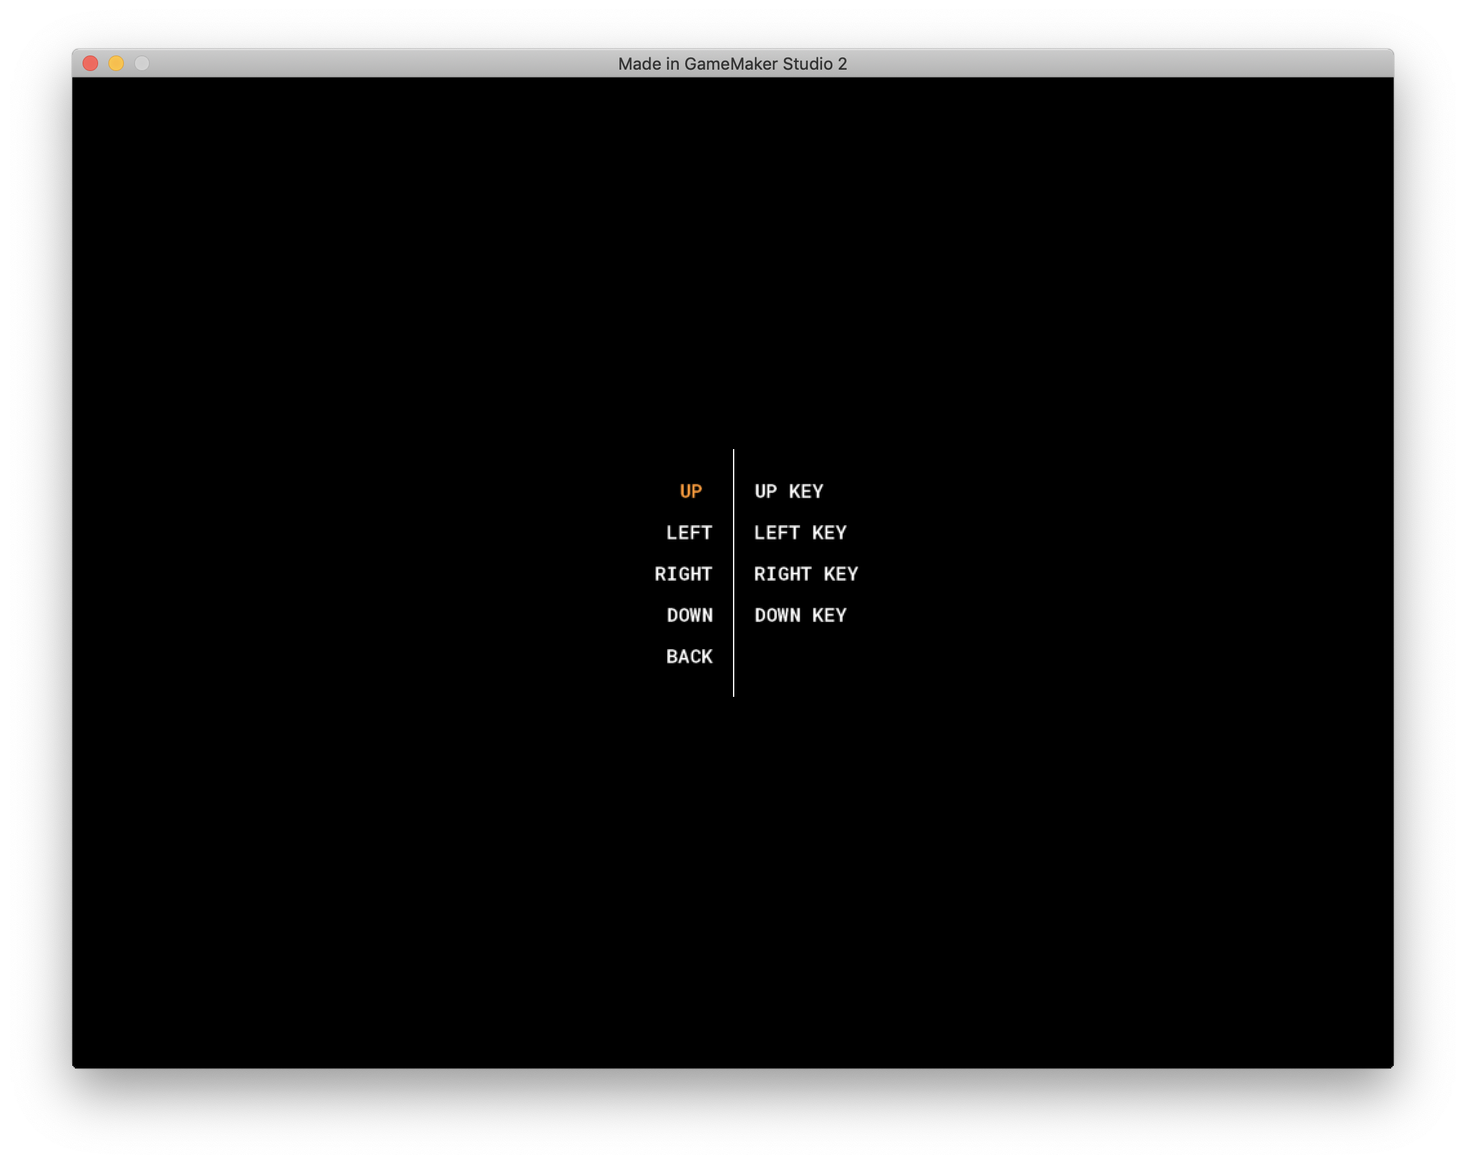1466x1164 pixels.
Task: Click empty game canvas above the menu
Action: pyautogui.click(x=733, y=258)
